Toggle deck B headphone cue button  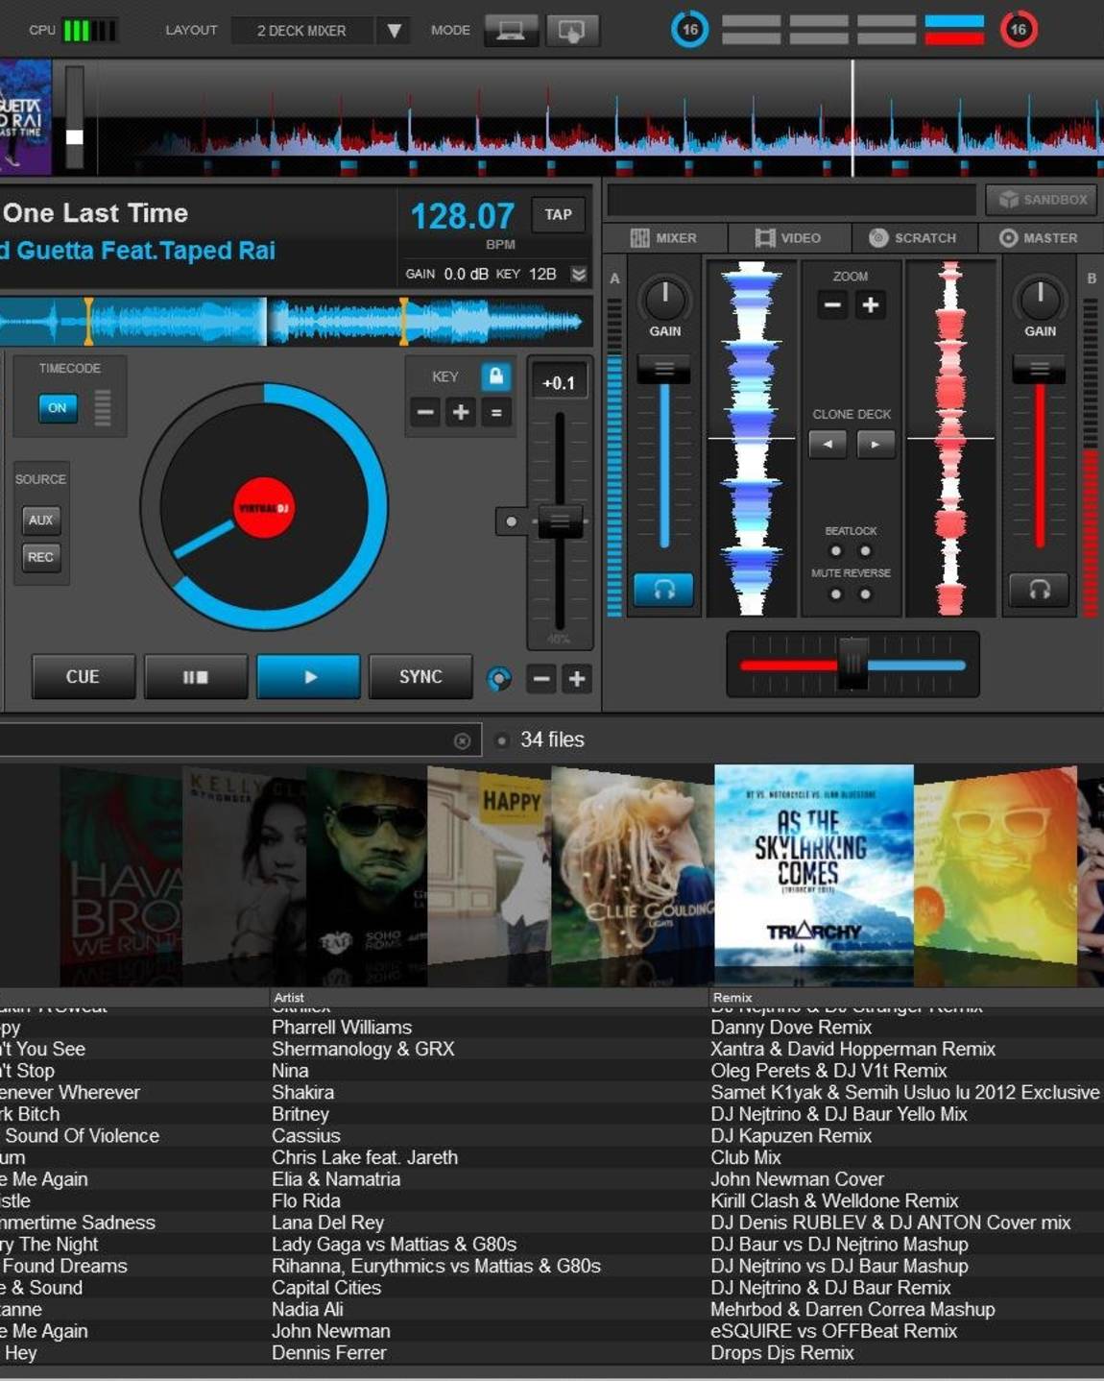(x=1039, y=589)
